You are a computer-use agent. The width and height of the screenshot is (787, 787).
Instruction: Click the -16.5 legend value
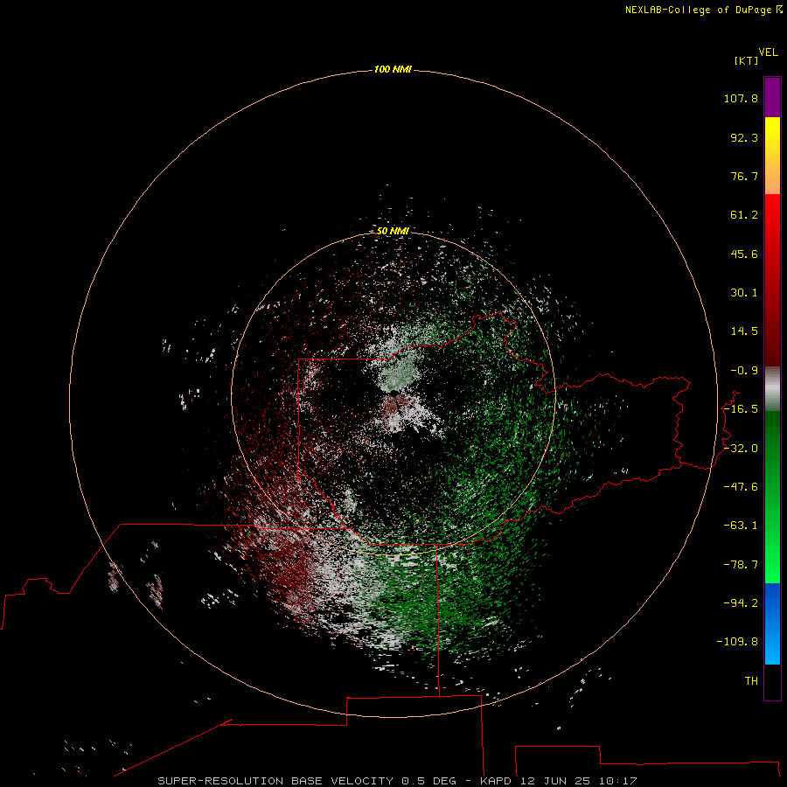(741, 409)
